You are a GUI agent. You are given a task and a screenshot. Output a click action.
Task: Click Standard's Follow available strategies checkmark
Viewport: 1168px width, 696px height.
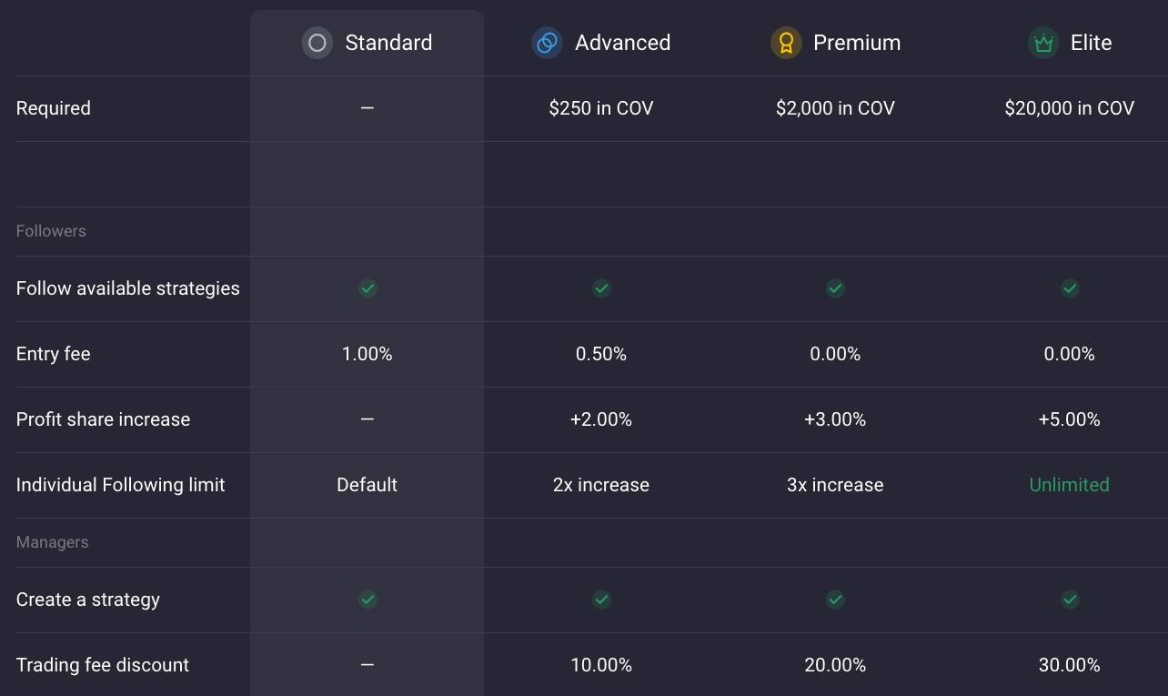[x=368, y=288]
